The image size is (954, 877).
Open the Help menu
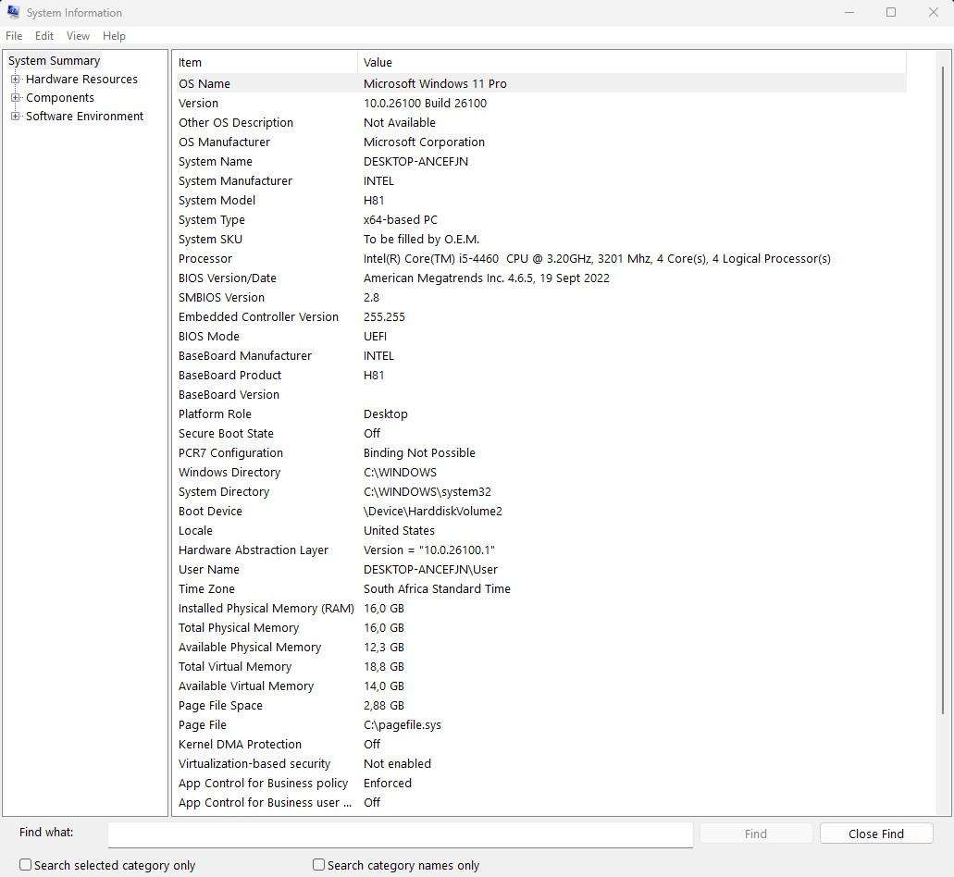point(114,35)
